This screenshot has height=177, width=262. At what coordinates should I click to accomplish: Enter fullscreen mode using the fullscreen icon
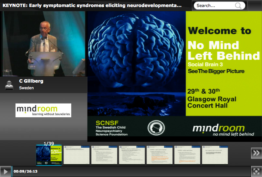point(256,171)
